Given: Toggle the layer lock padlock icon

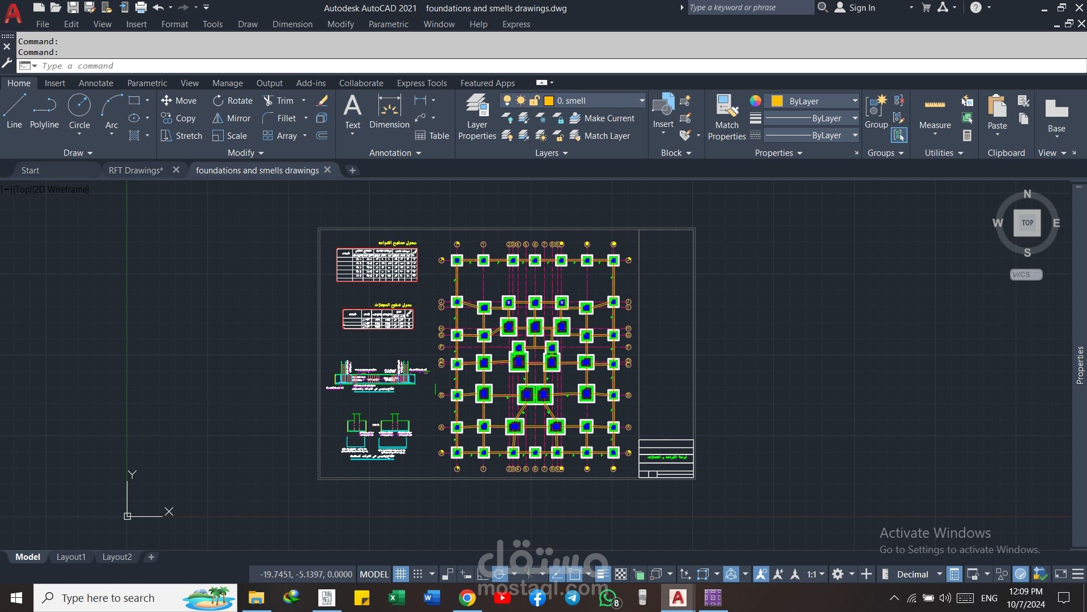Looking at the screenshot, I should coord(534,100).
